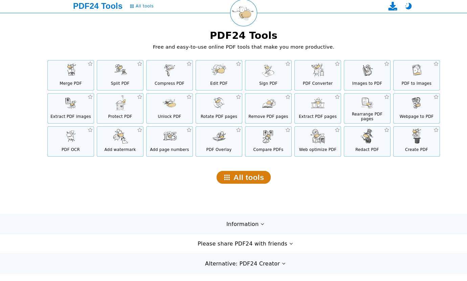
Task: Open the Merge PDF tool icon
Action: click(71, 70)
